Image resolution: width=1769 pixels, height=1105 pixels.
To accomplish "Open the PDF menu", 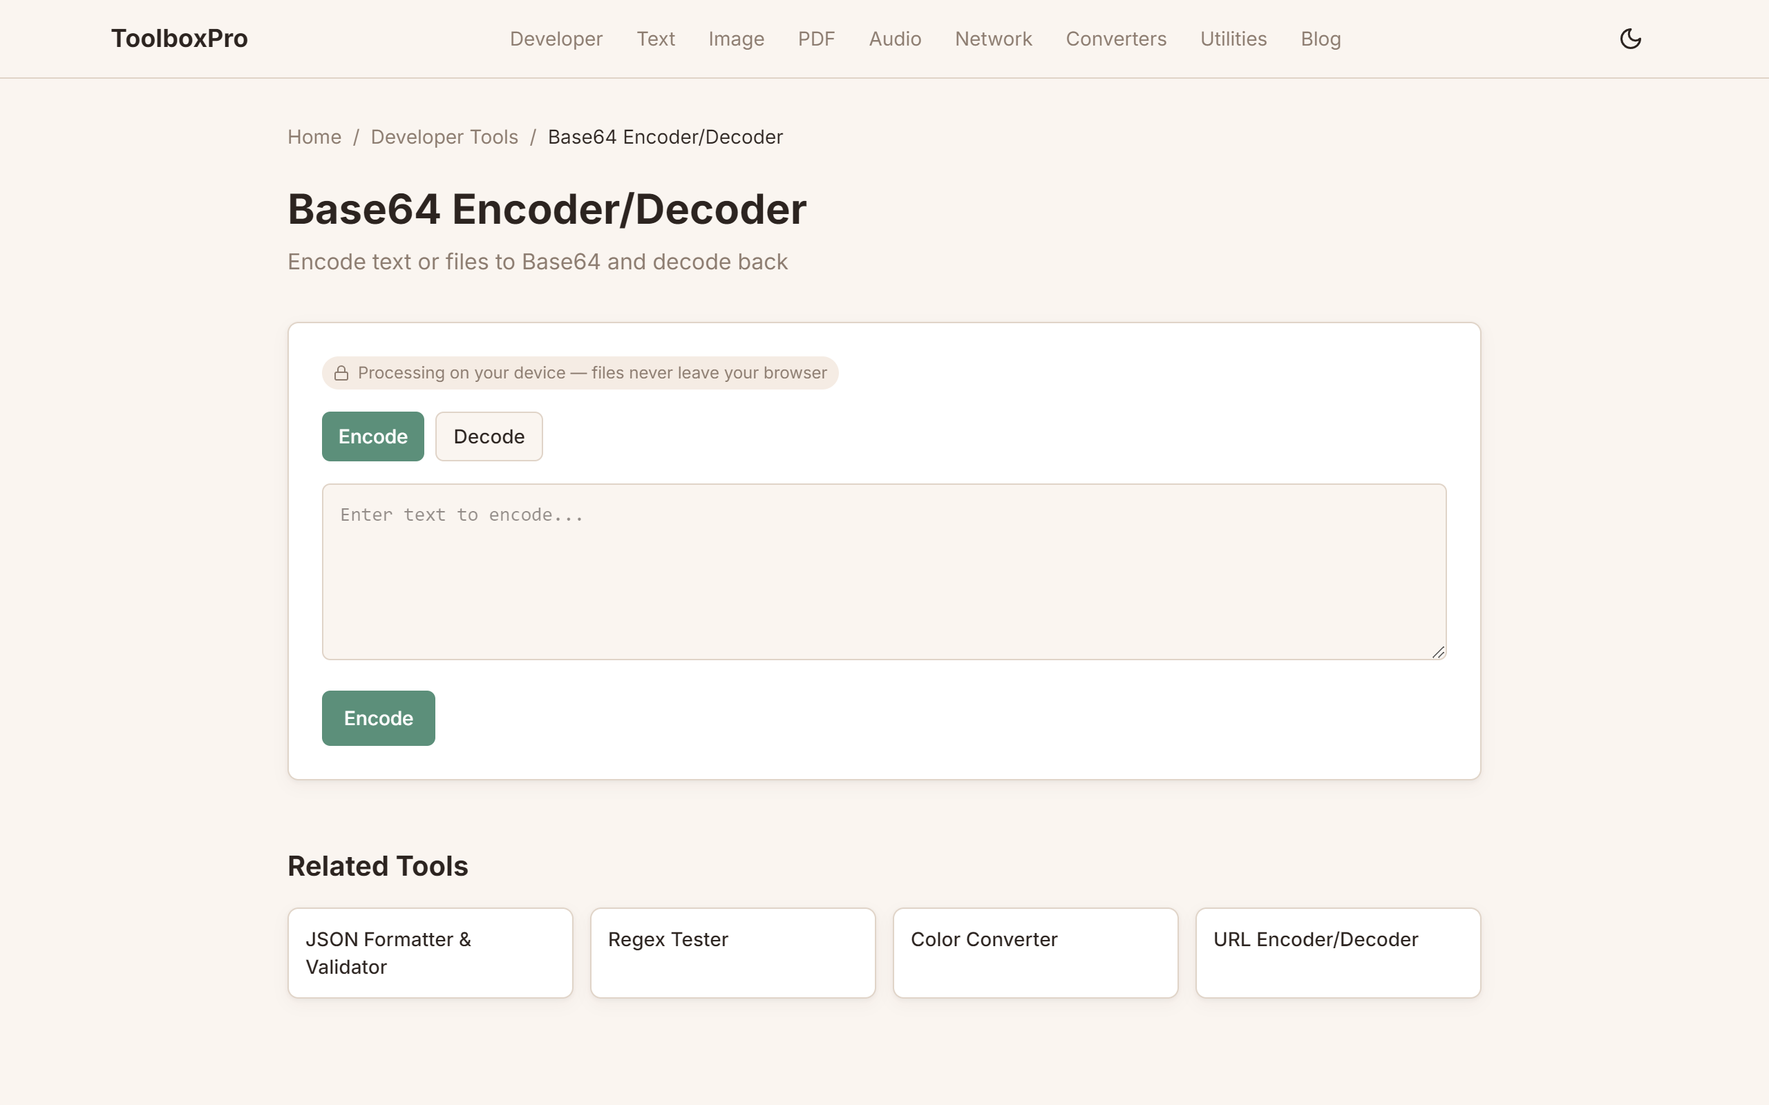I will click(x=816, y=39).
